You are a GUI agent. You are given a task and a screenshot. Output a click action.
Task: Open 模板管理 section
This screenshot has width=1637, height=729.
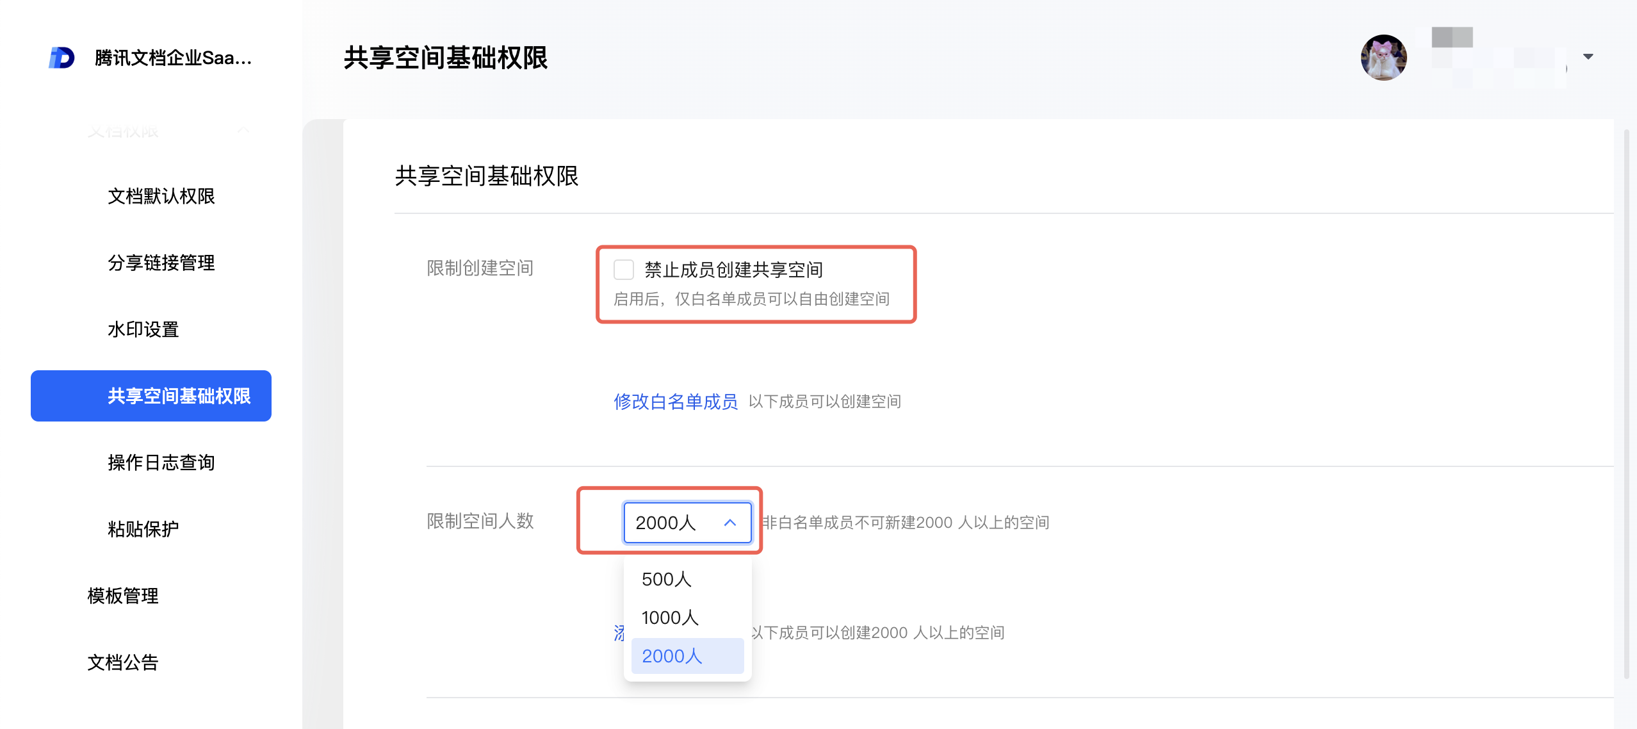(123, 596)
